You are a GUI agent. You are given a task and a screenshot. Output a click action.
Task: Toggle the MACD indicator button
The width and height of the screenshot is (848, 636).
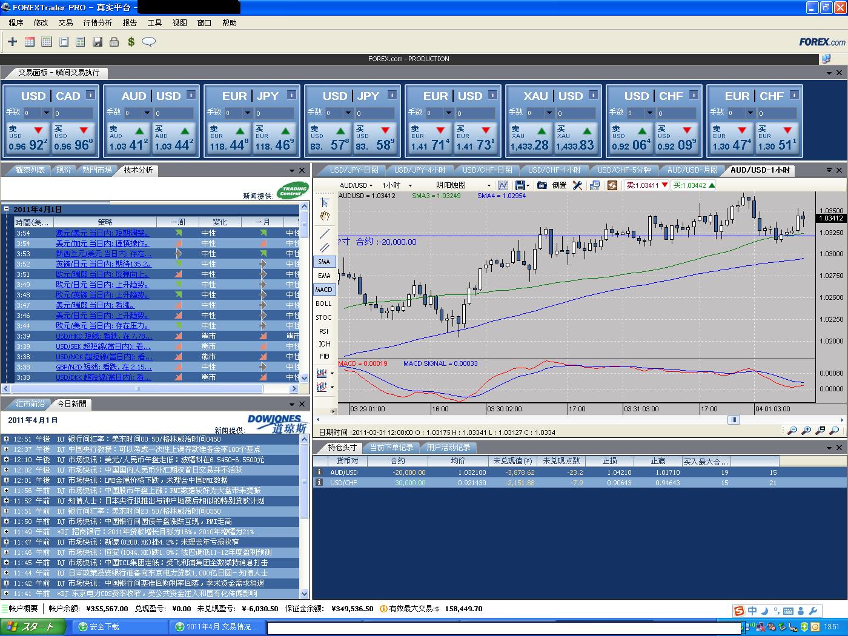click(324, 290)
